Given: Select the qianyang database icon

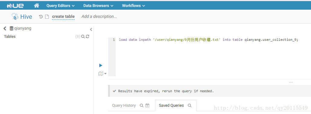Looking at the screenshot, I should point(11,28).
